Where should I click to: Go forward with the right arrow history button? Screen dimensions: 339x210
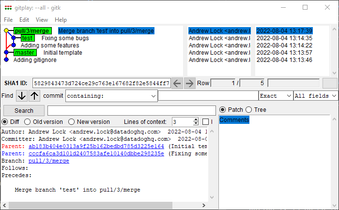pos(190,83)
